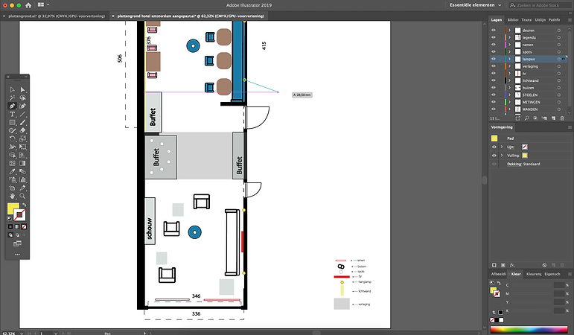Hide the legenda layer
The width and height of the screenshot is (574, 335).
[494, 37]
